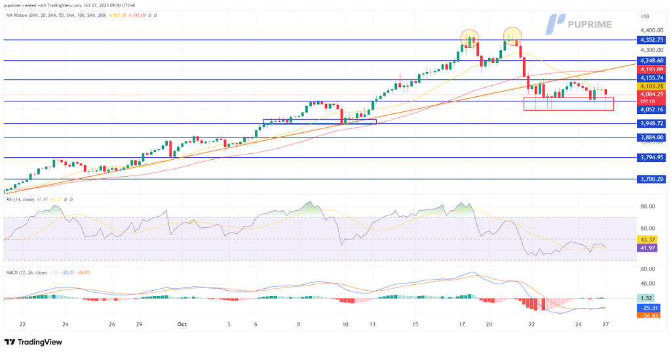
Task: Click the right double-top yellow circle marker
Action: pos(512,36)
